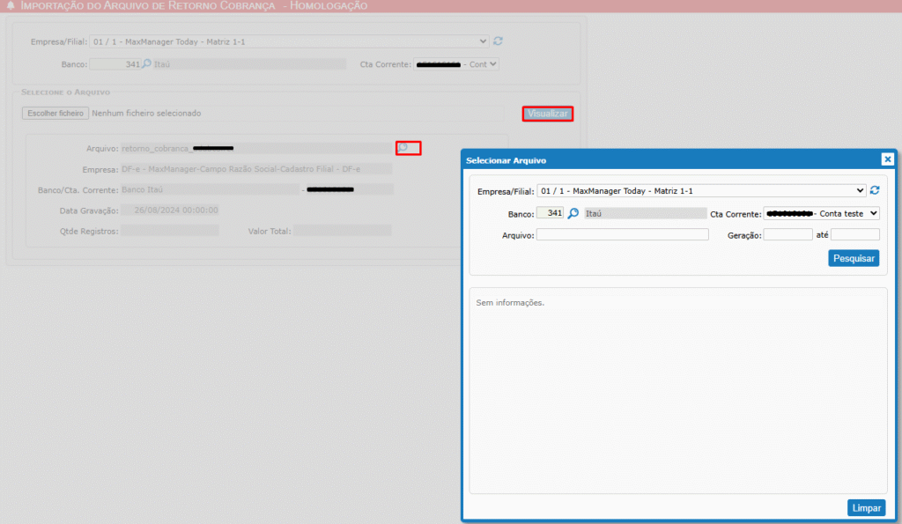Expand Empresa/Filial dropdown in Selecionar Arquivo dialog
The image size is (902, 524).
coord(701,190)
